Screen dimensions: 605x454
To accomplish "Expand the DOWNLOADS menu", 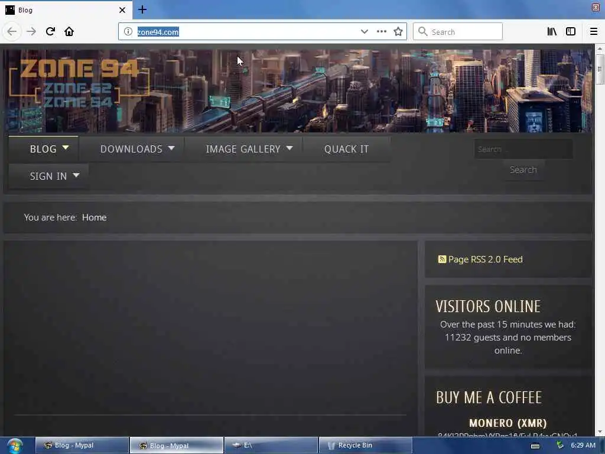I will [x=131, y=149].
